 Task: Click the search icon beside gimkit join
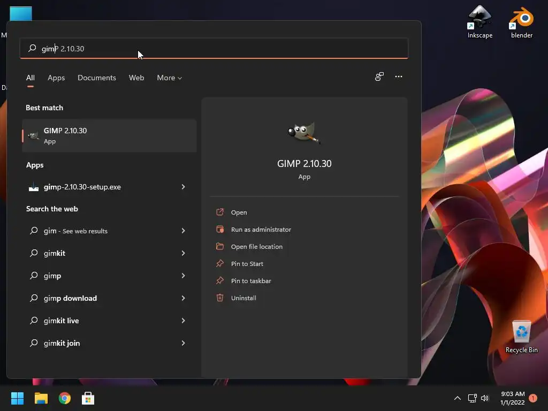click(34, 343)
